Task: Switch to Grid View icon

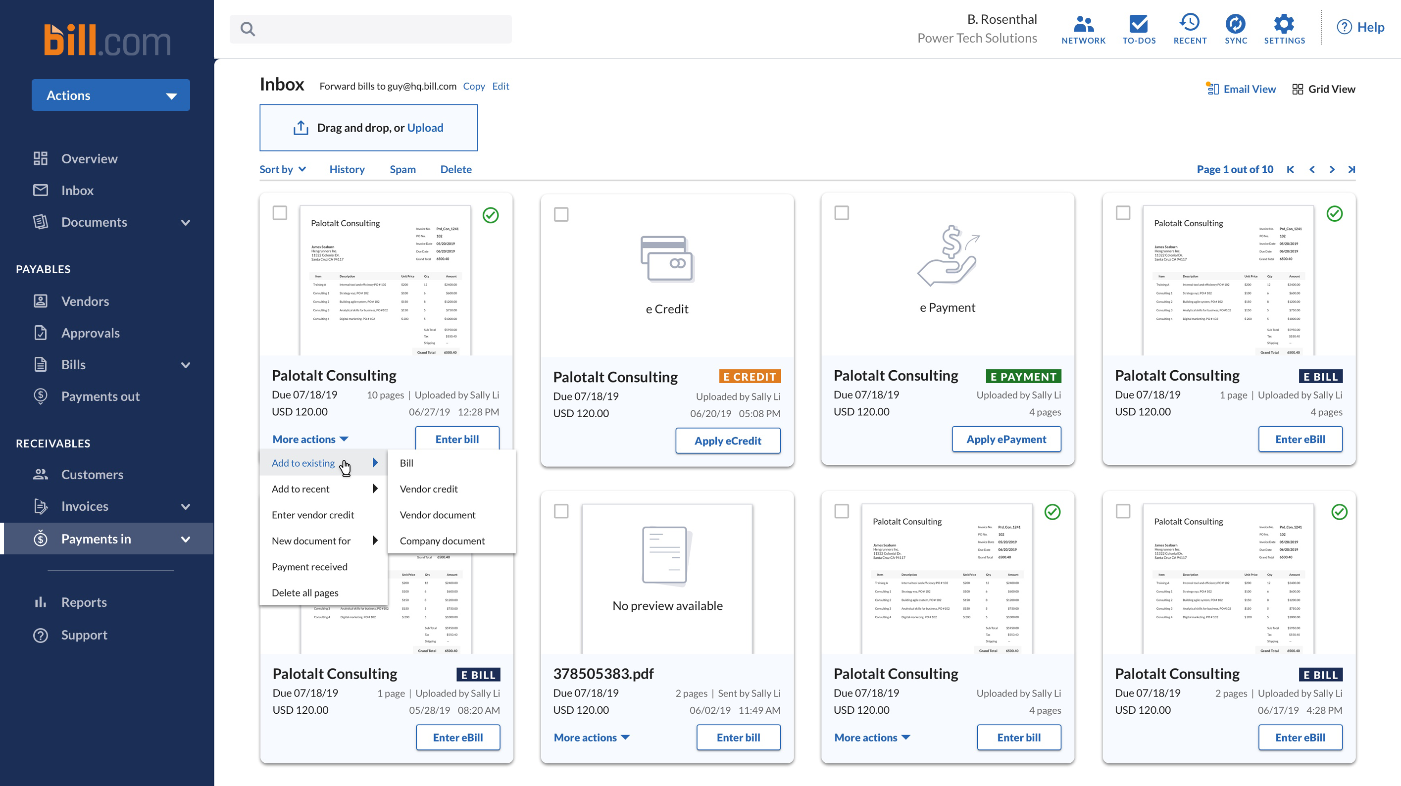Action: (1297, 89)
